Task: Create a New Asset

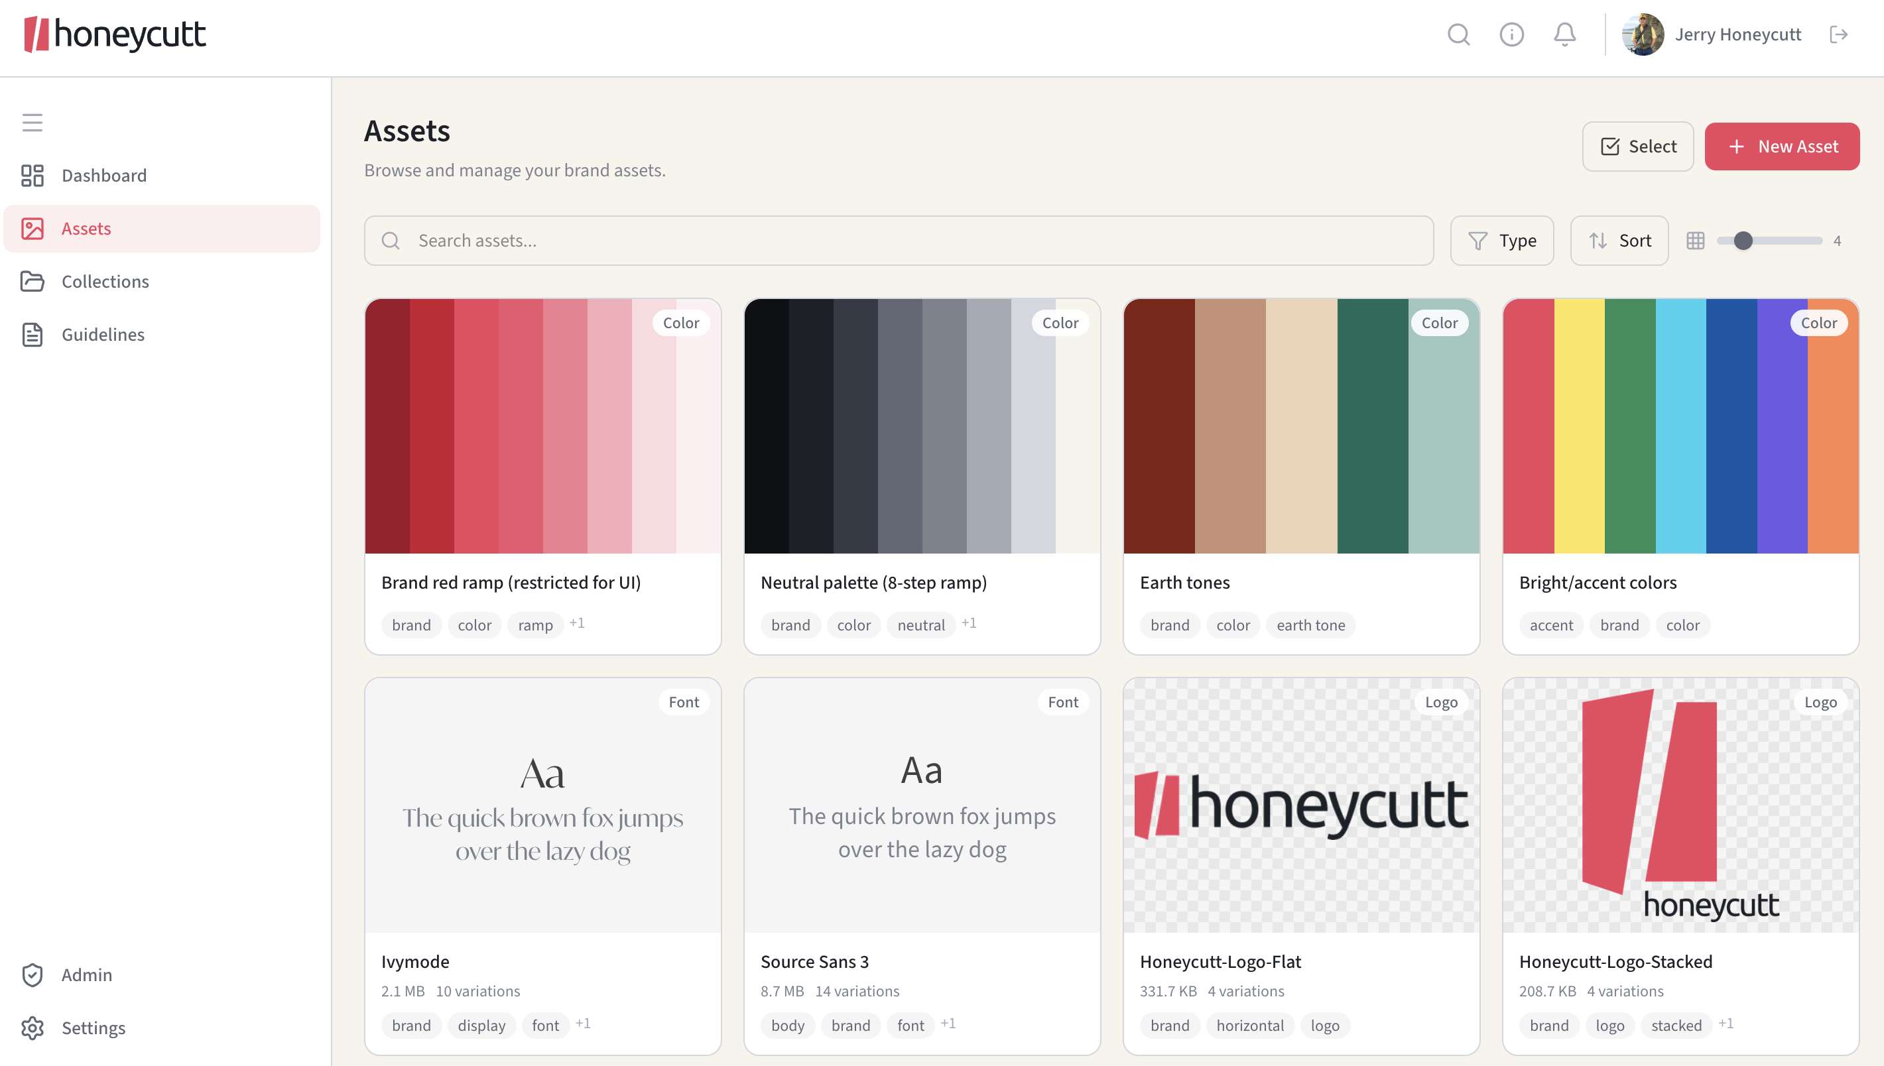Action: point(1781,147)
